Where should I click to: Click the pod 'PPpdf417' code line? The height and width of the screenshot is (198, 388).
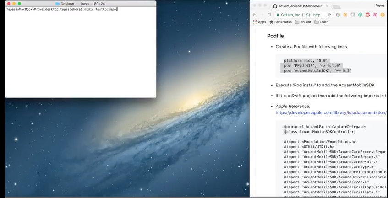312,65
